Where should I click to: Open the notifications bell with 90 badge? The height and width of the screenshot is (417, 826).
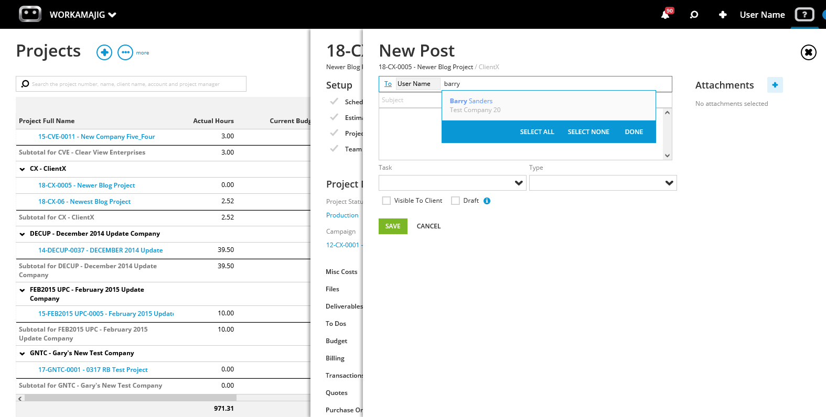click(666, 14)
